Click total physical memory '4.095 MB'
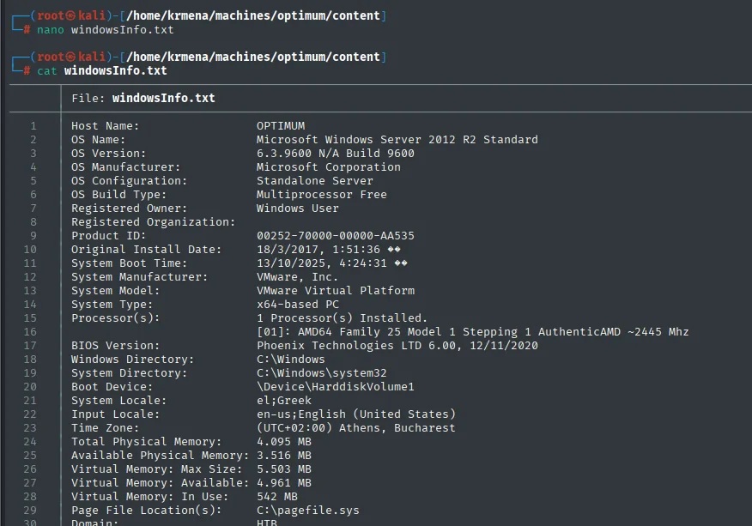 [284, 442]
